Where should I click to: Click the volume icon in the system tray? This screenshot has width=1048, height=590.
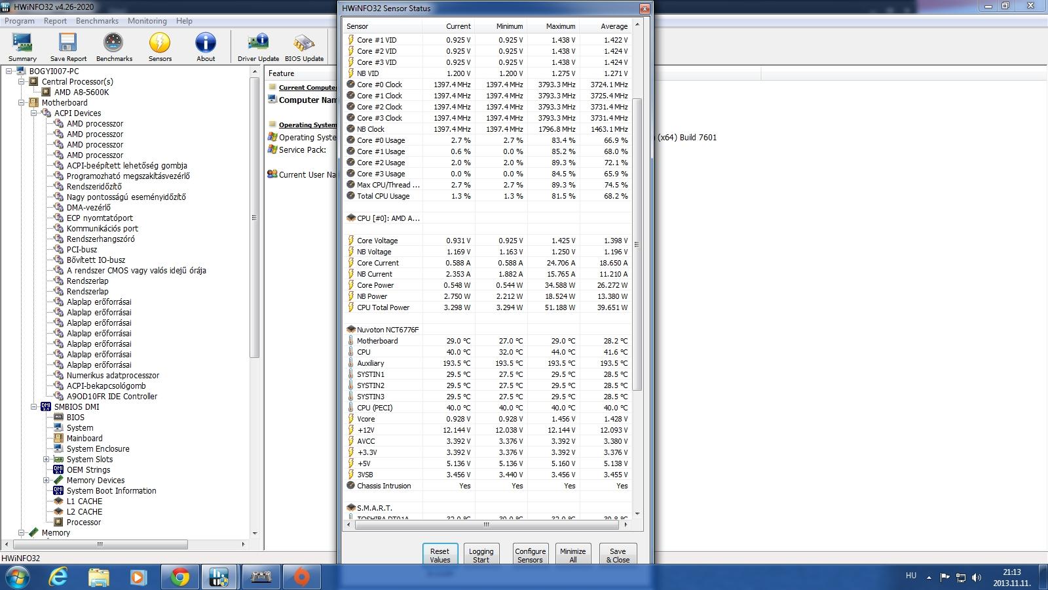click(977, 578)
